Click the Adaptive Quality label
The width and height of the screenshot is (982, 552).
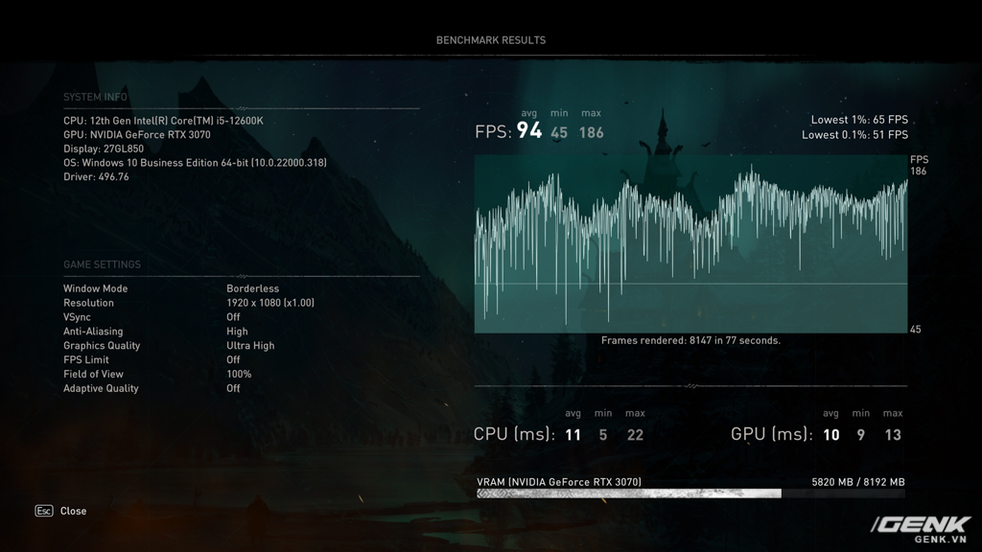(101, 389)
